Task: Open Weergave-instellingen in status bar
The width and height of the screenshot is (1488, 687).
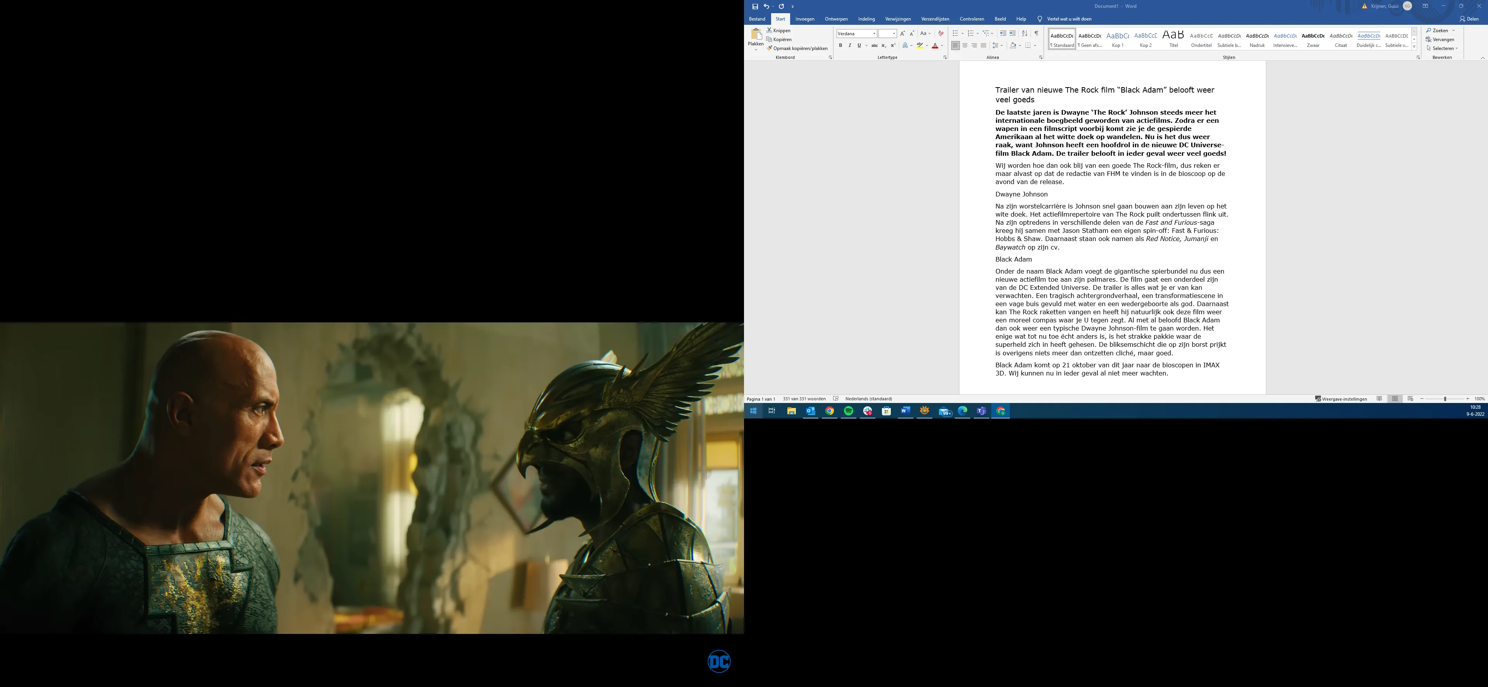Action: (x=1341, y=399)
